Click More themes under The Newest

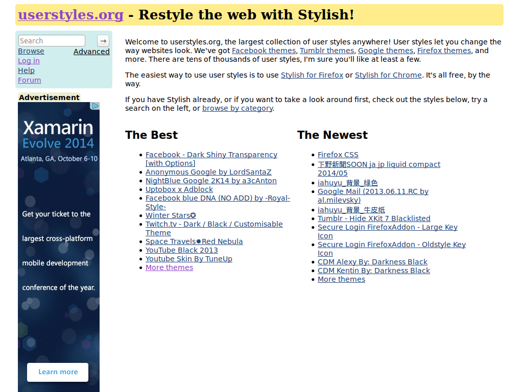coord(341,279)
